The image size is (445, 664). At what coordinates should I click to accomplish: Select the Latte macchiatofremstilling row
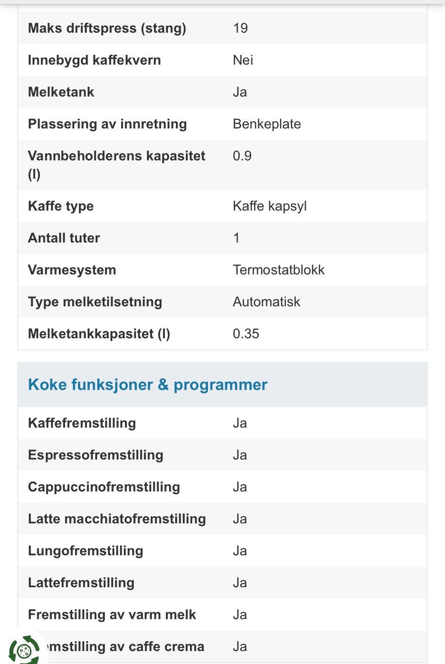coord(222,519)
